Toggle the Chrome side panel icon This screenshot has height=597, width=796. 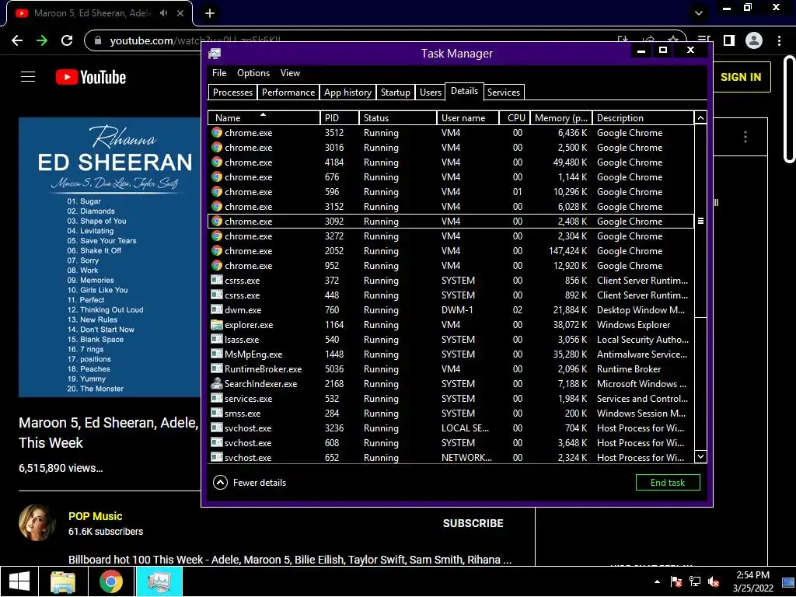729,40
